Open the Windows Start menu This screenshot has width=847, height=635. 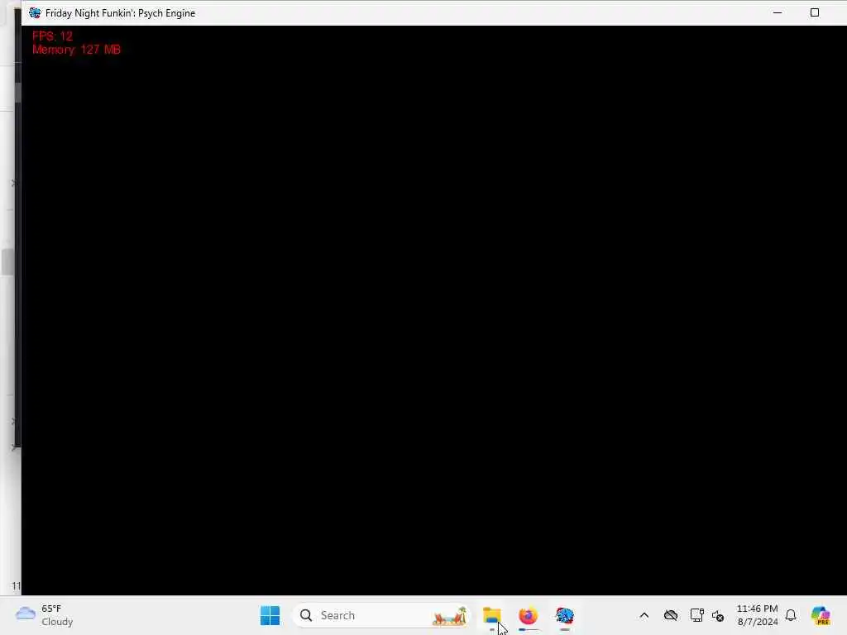pos(270,615)
